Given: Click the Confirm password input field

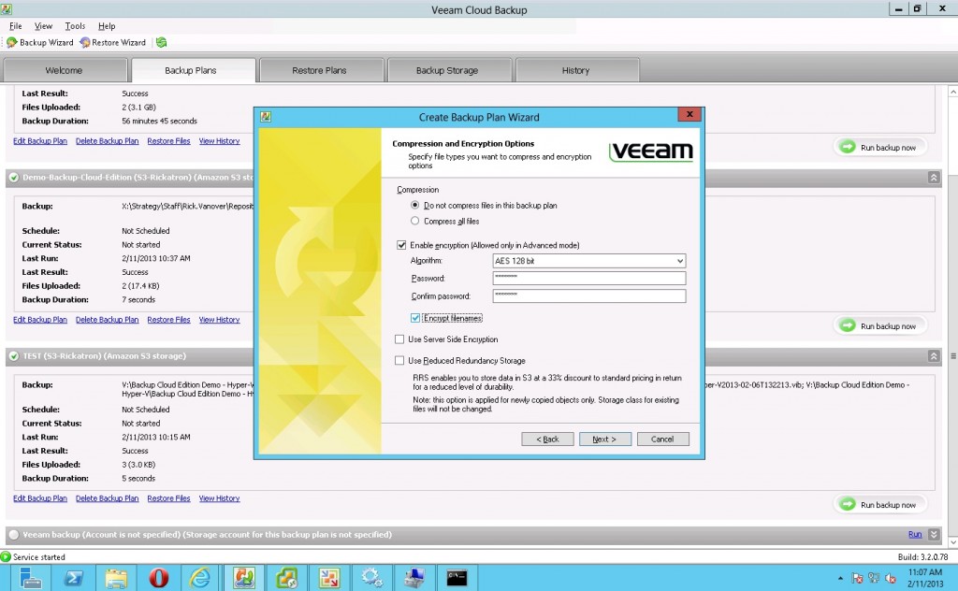Looking at the screenshot, I should 589,296.
